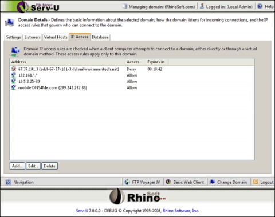This screenshot has height=217, width=275.
Task: Click the Edit... button
Action: 33,166
